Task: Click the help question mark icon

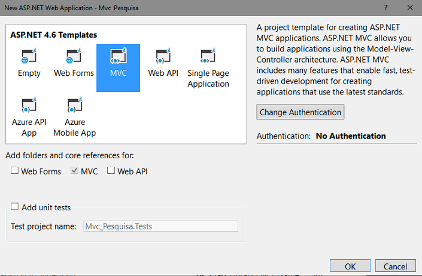Action: coord(385,8)
